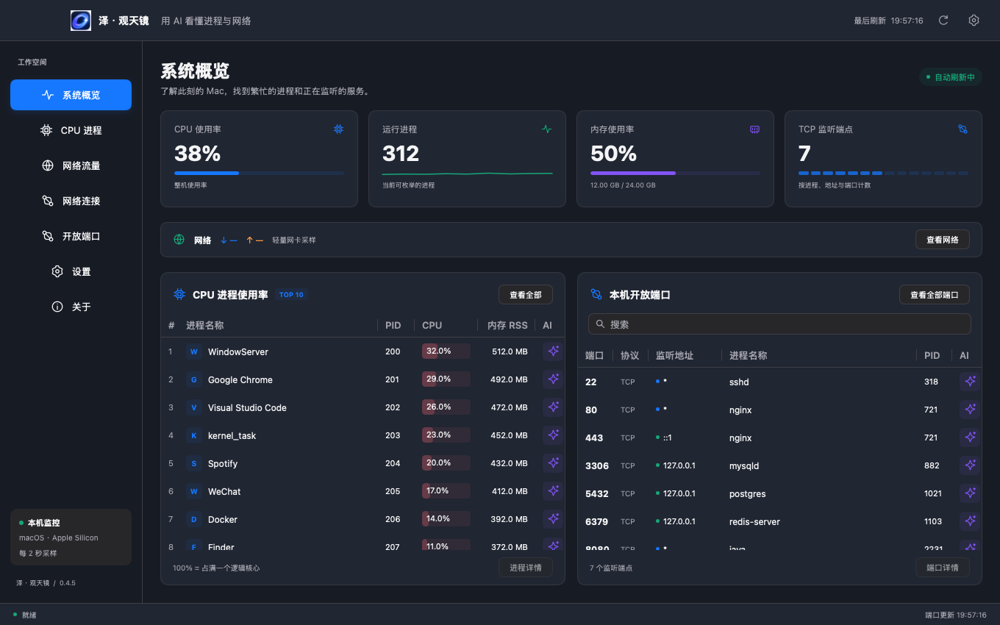This screenshot has width=1000, height=625.
Task: Click the AI sparkle icon for port 443
Action: tap(970, 438)
